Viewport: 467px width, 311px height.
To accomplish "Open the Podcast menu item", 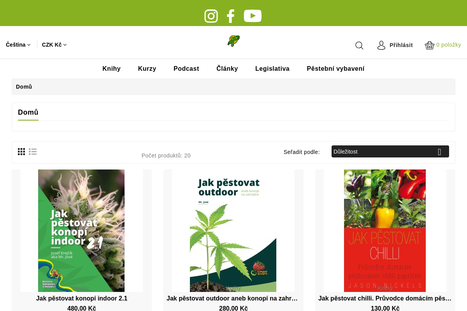I will 186,69.
